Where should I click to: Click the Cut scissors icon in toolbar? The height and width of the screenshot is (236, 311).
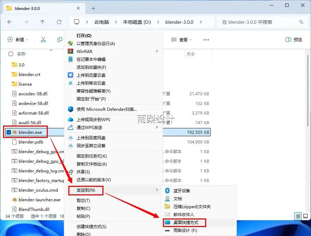pos(43,40)
